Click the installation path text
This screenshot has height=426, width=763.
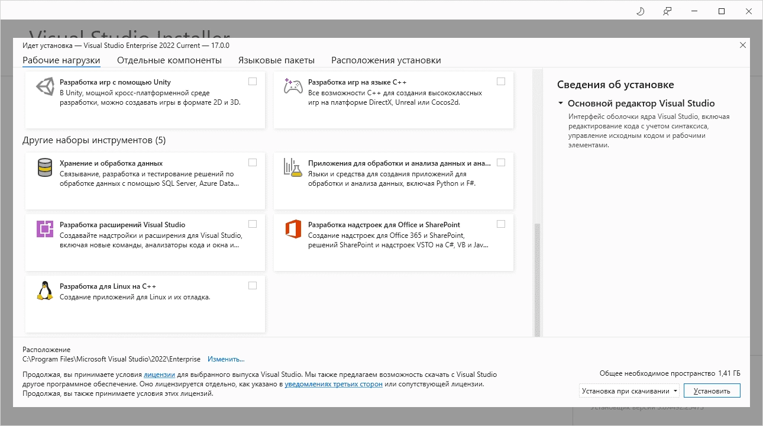click(x=111, y=359)
